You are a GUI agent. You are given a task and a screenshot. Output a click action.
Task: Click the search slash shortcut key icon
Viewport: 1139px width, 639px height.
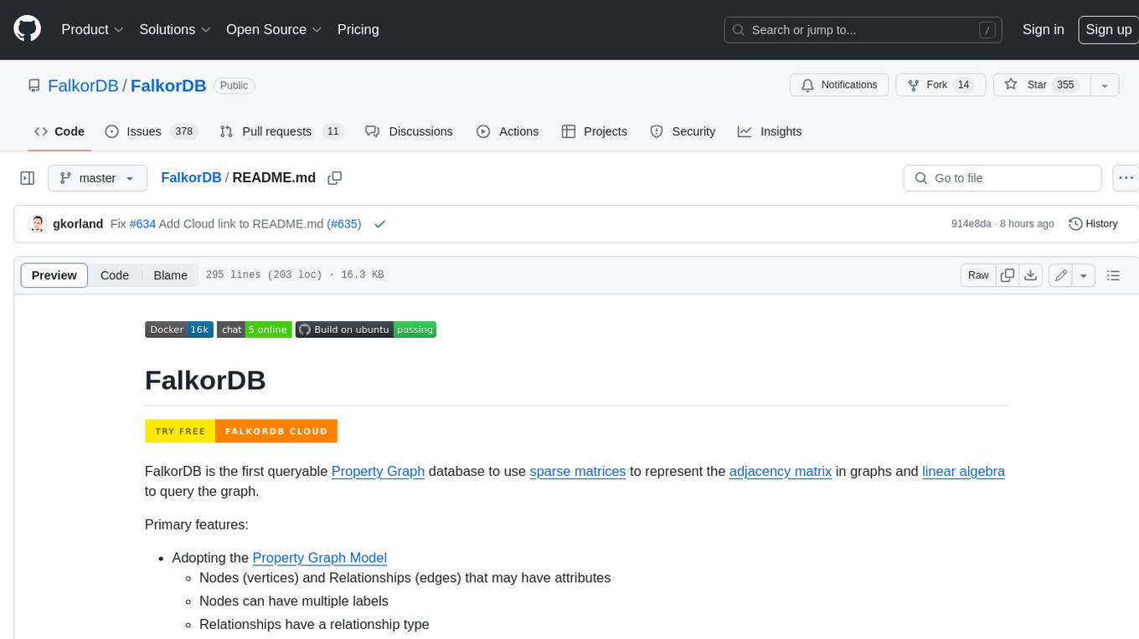point(987,30)
